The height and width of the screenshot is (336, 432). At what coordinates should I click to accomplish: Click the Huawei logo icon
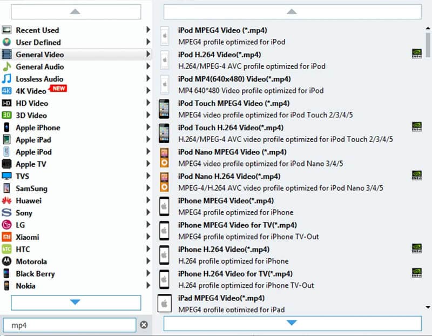[x=6, y=201]
